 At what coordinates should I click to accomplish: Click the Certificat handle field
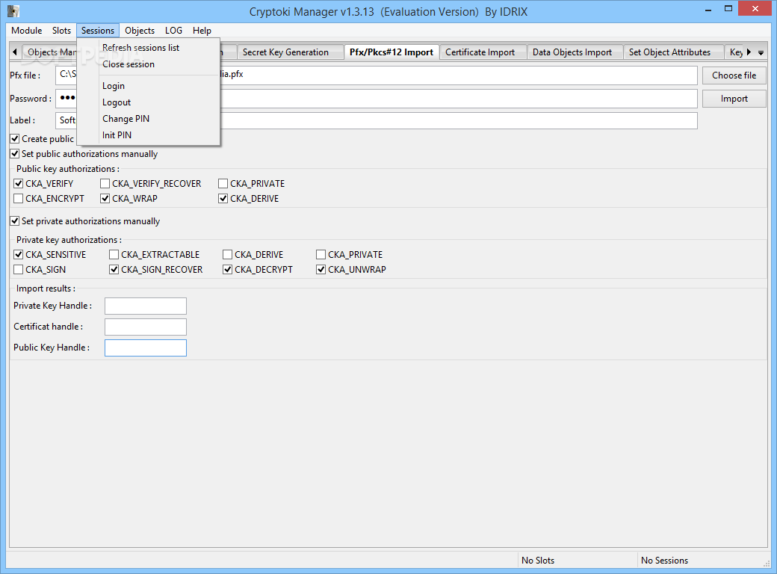click(146, 327)
